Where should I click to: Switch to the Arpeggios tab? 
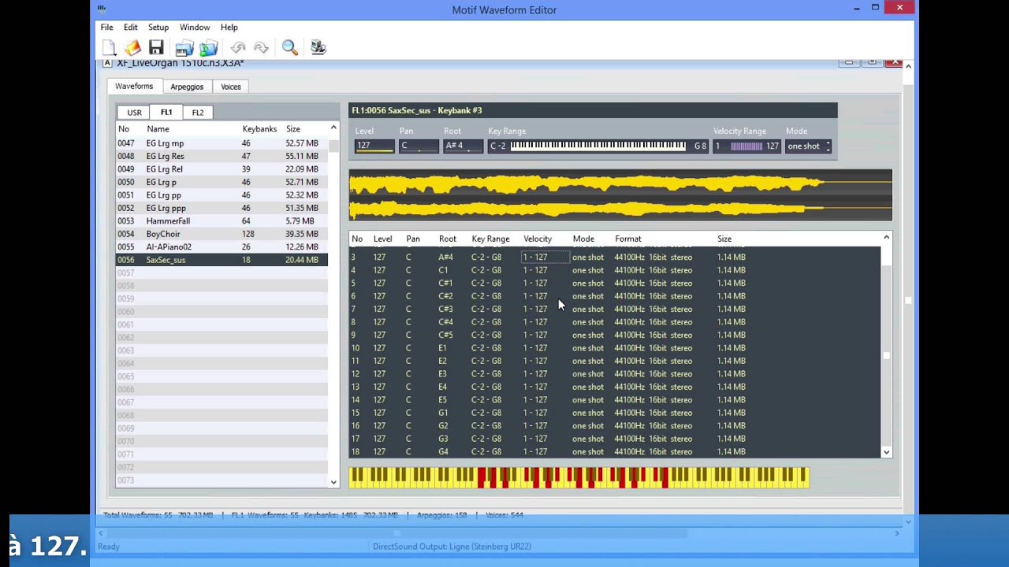(x=187, y=87)
